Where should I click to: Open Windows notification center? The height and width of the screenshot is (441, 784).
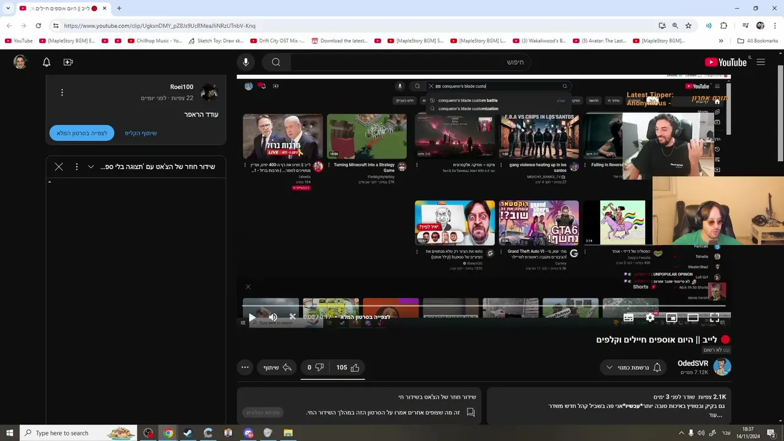tap(771, 433)
